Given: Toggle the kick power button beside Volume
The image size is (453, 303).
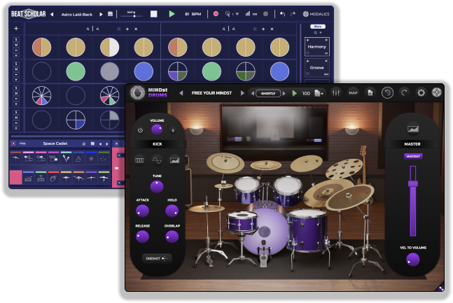Looking at the screenshot, I should coord(139,129).
